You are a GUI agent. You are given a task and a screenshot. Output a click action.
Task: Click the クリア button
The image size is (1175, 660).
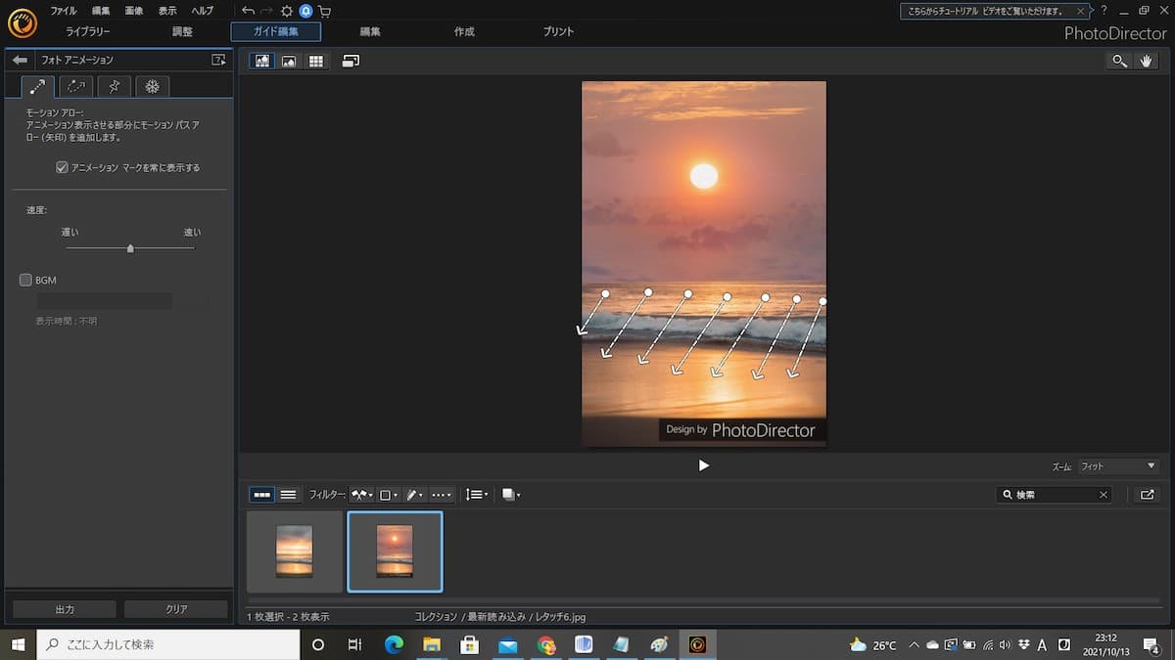176,609
